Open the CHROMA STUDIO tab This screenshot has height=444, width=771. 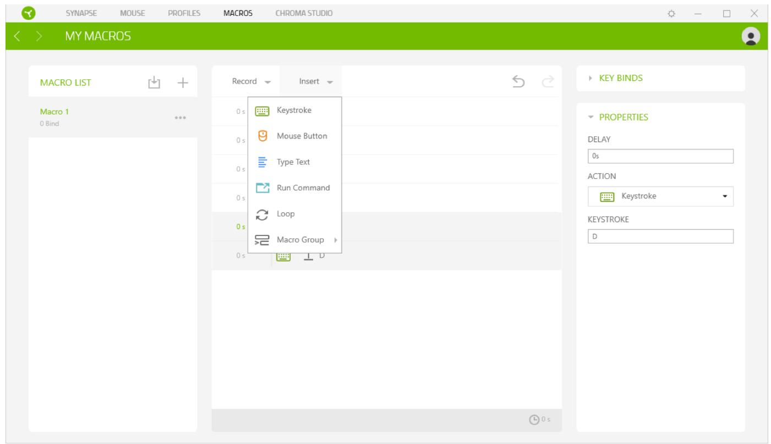pyautogui.click(x=304, y=13)
